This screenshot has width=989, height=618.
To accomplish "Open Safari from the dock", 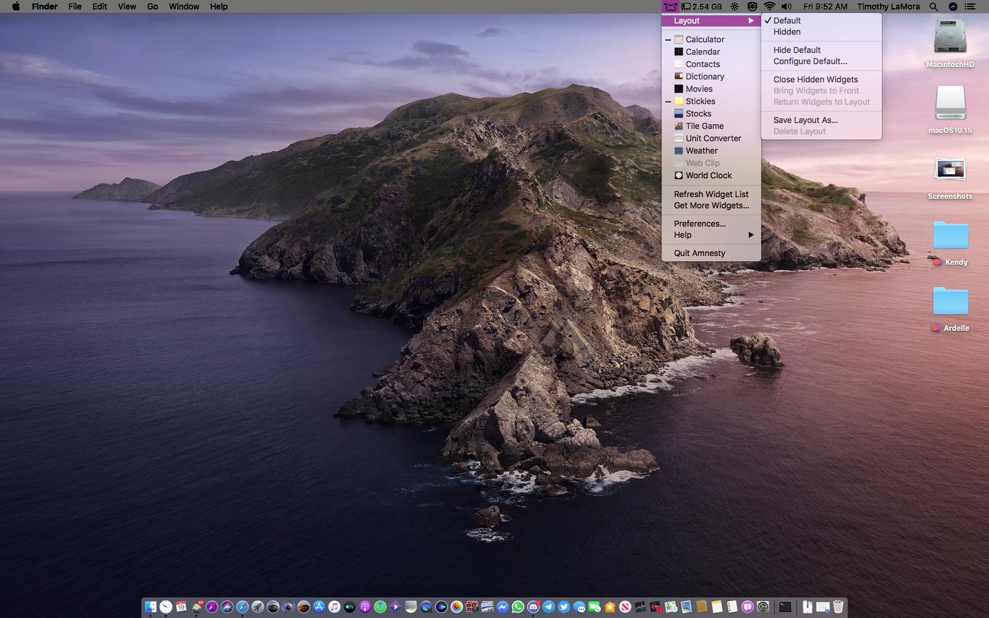I will click(x=243, y=607).
